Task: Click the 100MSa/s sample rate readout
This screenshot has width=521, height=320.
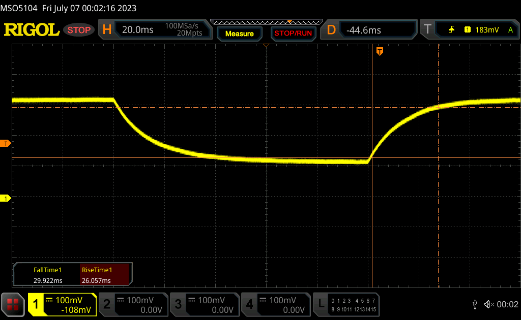Action: point(182,25)
